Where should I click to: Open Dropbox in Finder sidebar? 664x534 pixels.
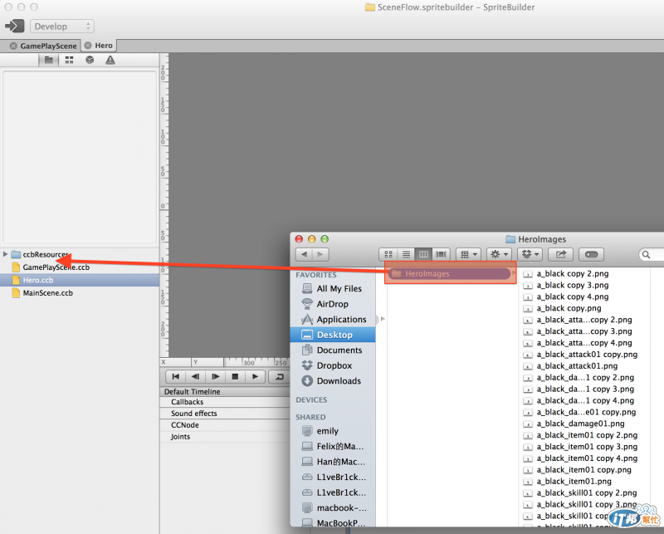point(333,365)
